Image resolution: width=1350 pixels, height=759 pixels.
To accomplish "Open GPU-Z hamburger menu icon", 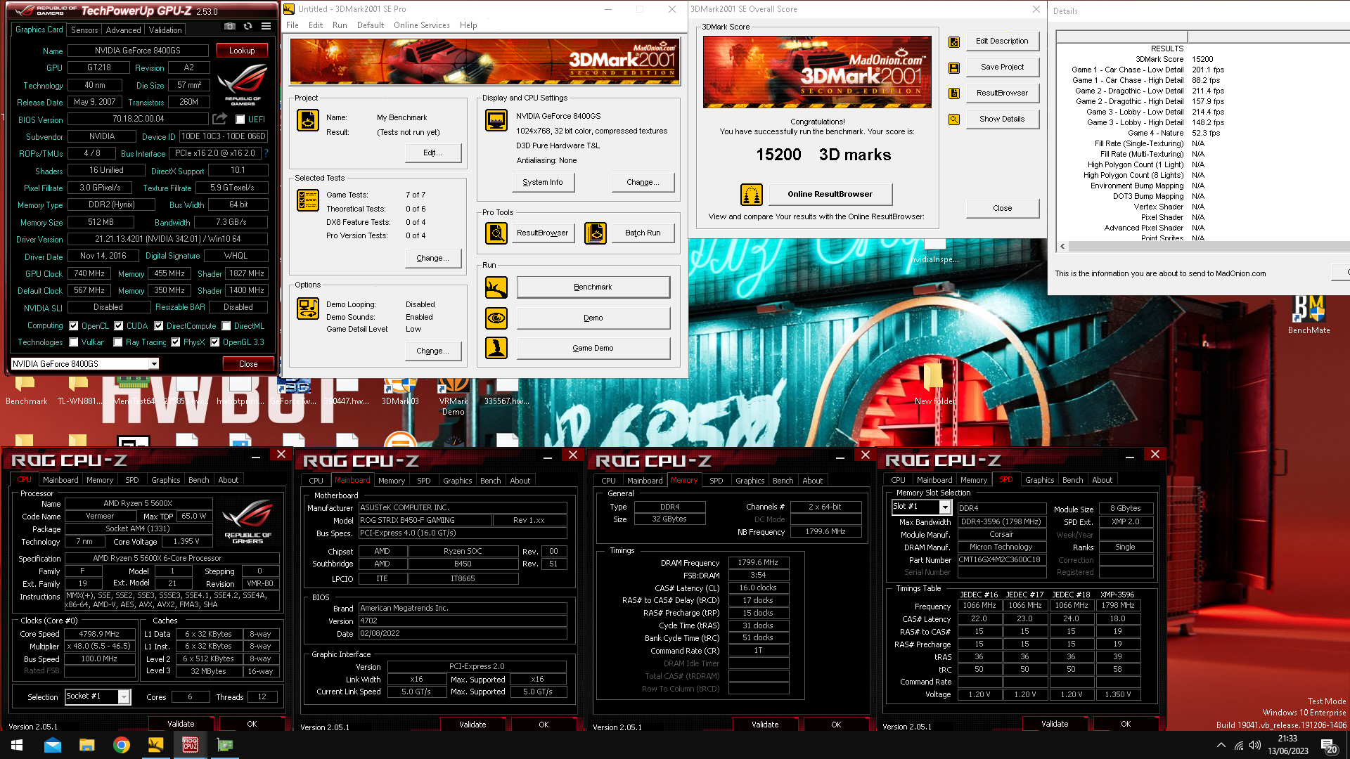I will point(266,27).
